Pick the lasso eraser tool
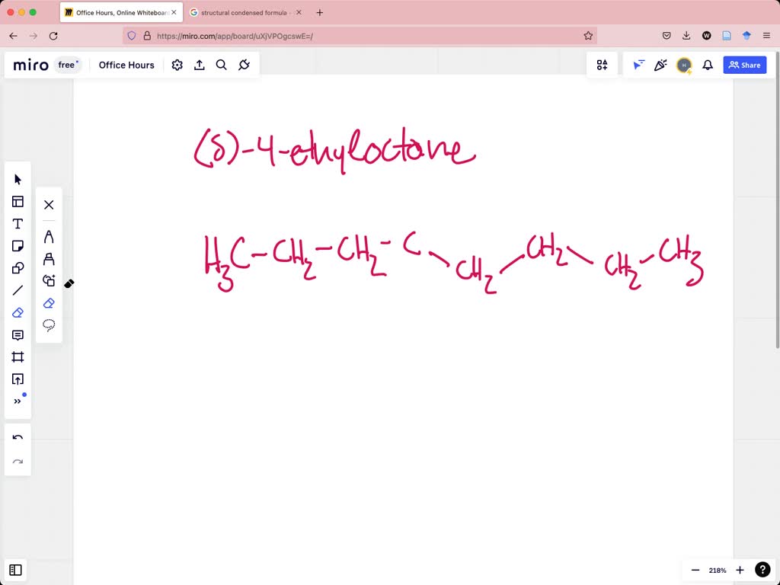The width and height of the screenshot is (780, 585). (49, 324)
